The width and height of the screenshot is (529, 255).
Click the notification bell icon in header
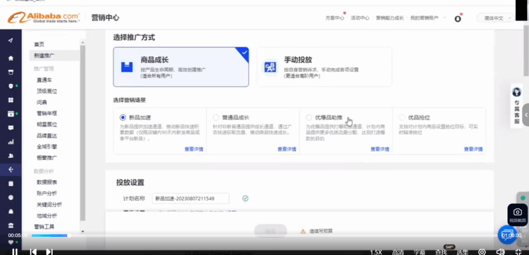click(x=457, y=18)
